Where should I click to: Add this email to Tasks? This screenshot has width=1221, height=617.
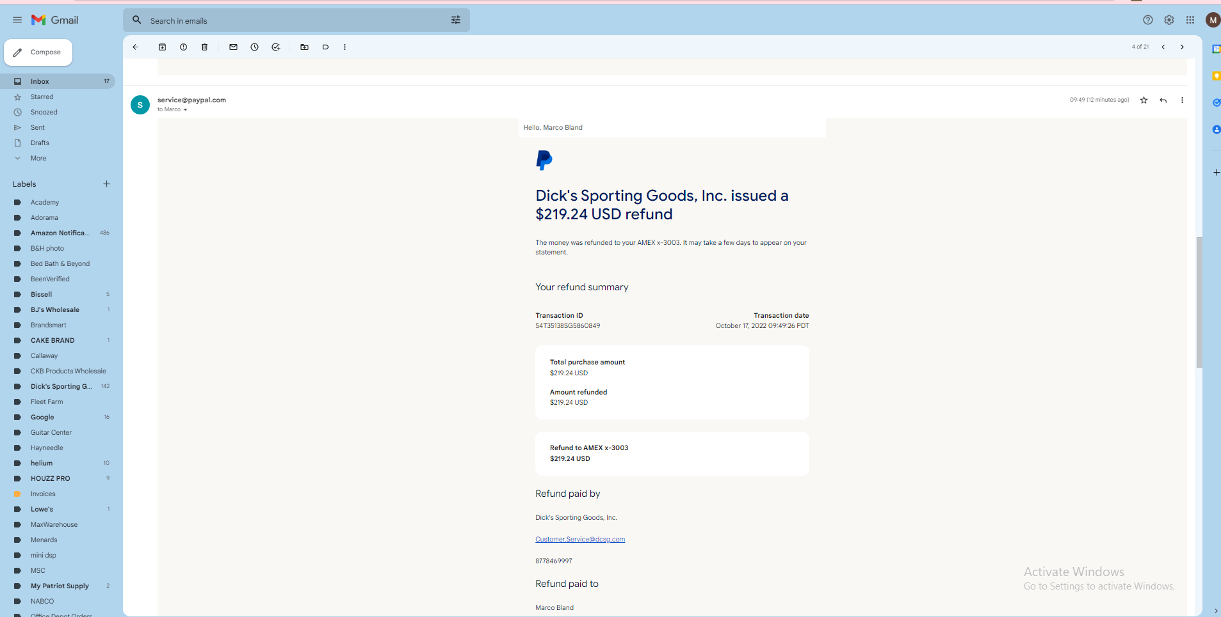coord(276,47)
